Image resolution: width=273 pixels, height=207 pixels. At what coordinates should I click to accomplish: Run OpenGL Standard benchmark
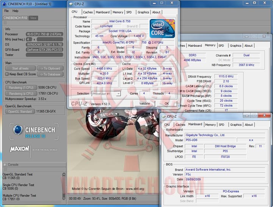[x=20, y=111]
